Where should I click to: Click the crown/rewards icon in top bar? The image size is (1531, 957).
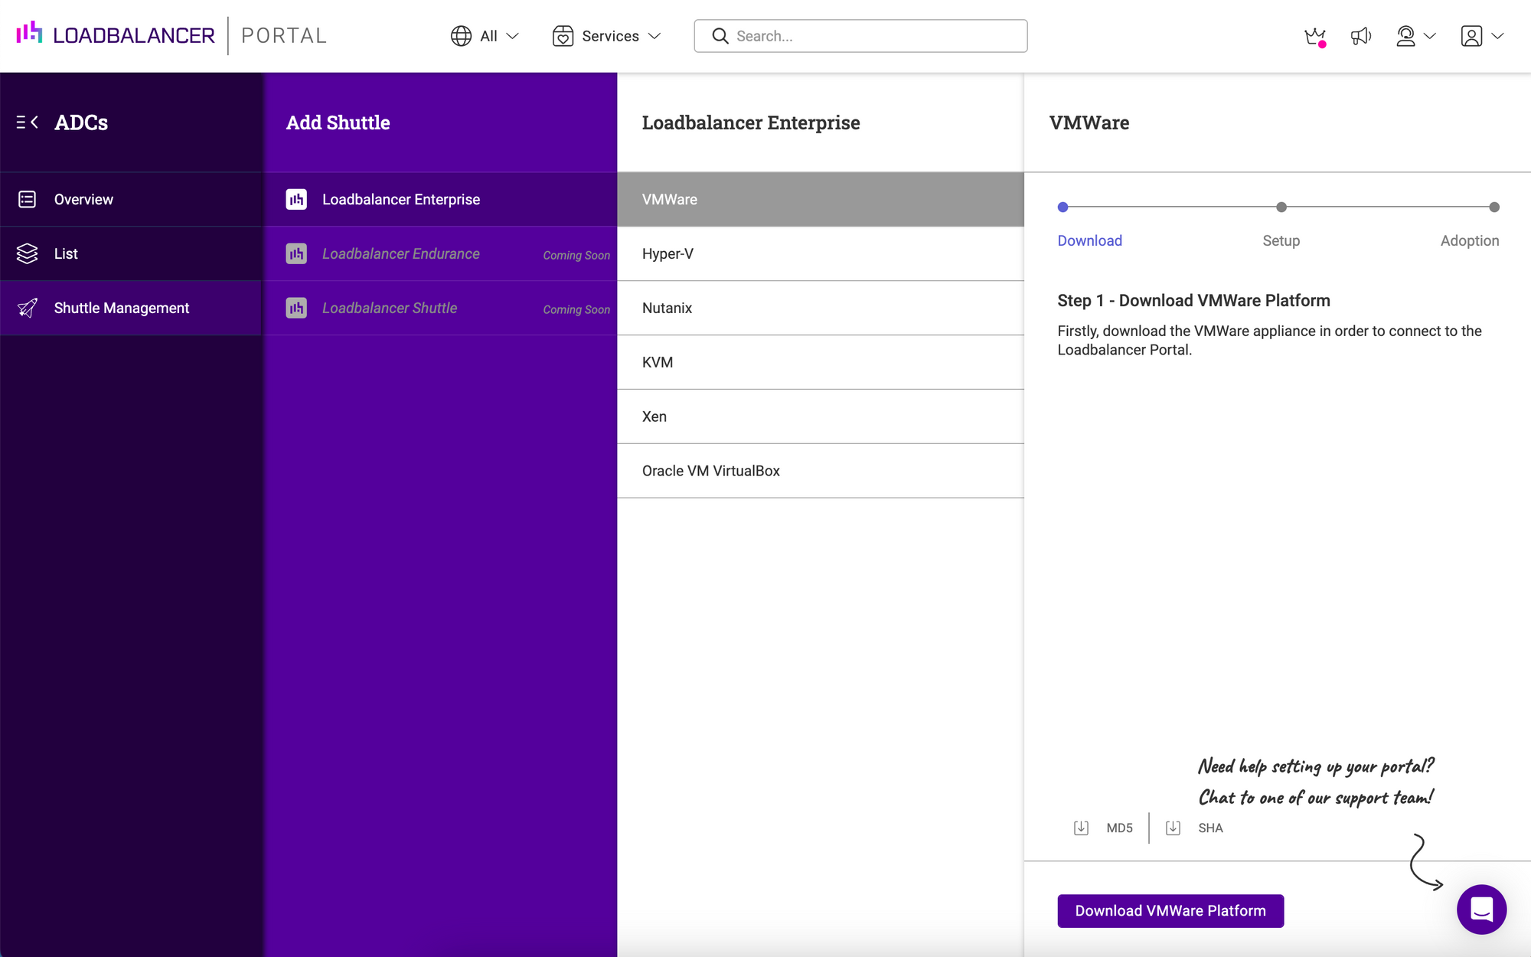[1314, 35]
